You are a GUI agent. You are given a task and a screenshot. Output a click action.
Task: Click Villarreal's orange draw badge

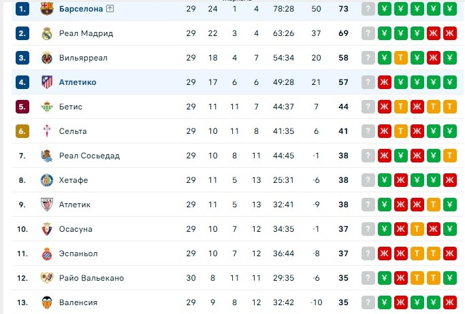401,58
